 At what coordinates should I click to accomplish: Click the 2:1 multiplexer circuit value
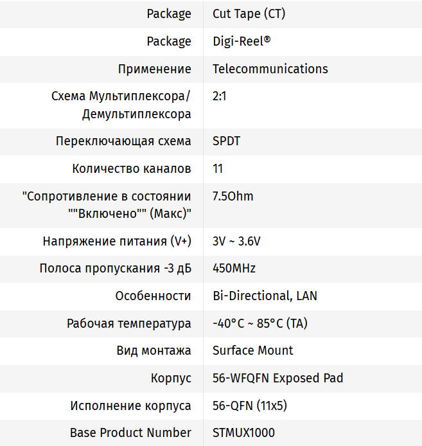pyautogui.click(x=219, y=96)
